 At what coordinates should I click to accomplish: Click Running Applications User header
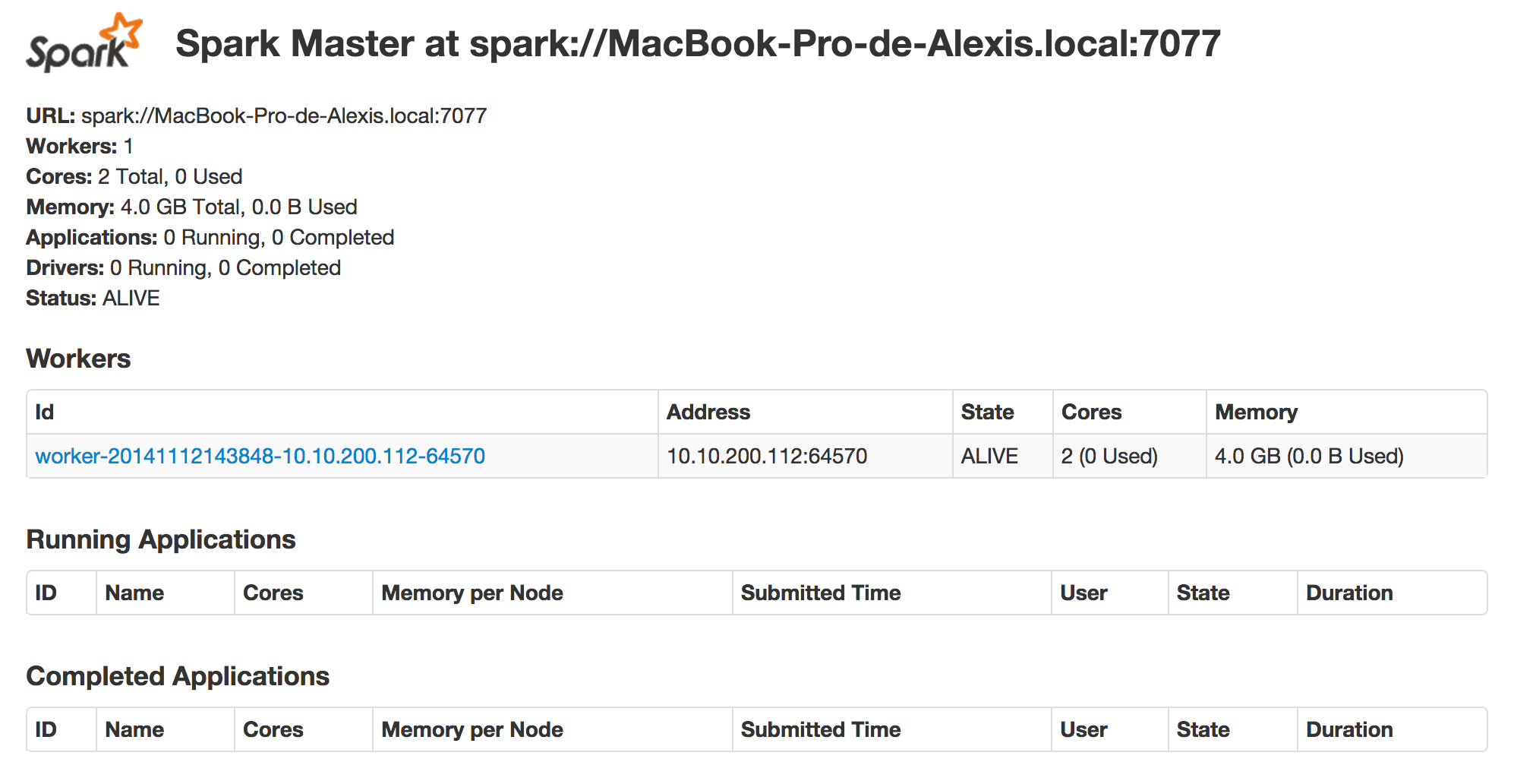pos(1083,593)
